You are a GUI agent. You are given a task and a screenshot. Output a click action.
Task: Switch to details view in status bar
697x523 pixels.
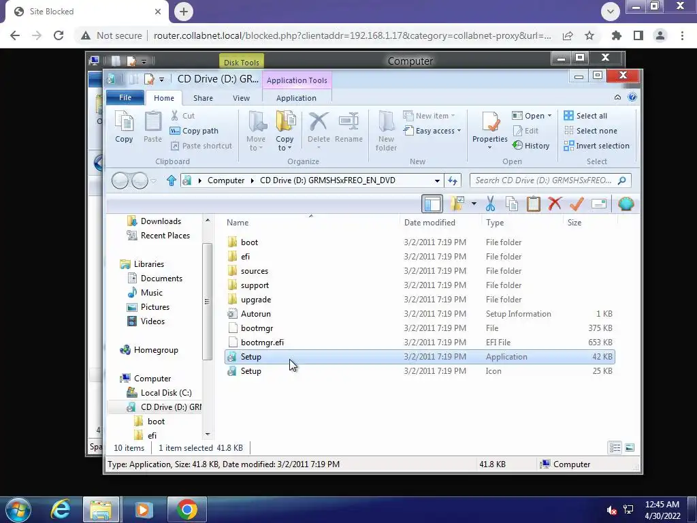click(x=615, y=448)
